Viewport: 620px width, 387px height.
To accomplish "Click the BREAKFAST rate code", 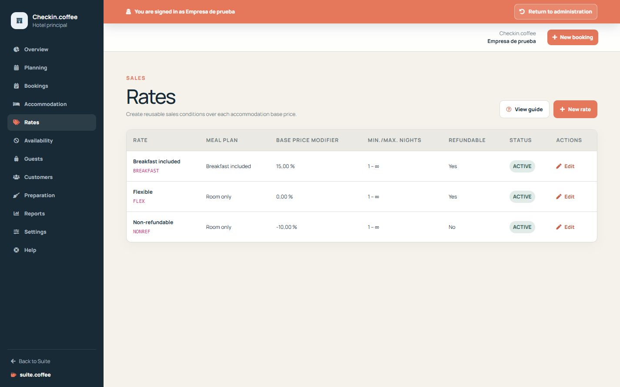I will click(146, 171).
